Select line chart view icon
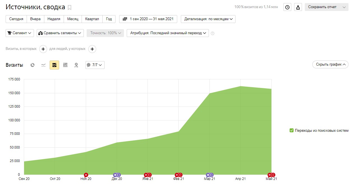 pyautogui.click(x=43, y=65)
